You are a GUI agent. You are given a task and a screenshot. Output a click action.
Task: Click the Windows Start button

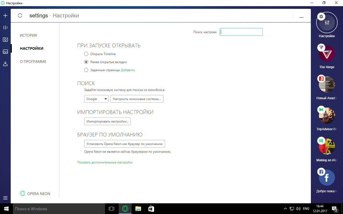point(6,209)
